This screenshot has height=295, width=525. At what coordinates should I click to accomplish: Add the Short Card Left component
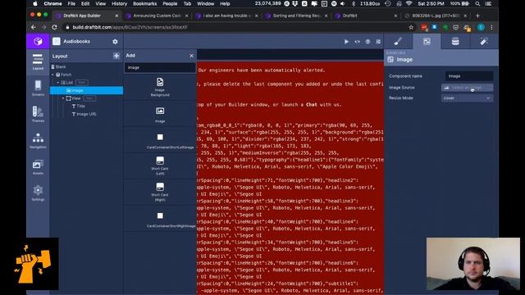(x=160, y=166)
